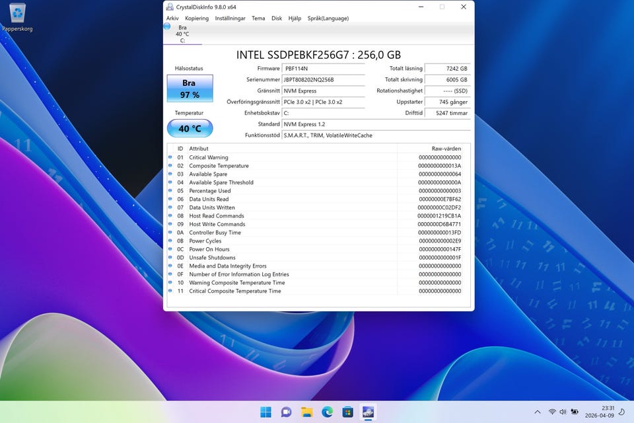The height and width of the screenshot is (423, 634).
Task: Select the C: drive tab showing Bra 40 °C
Action: pos(182,34)
